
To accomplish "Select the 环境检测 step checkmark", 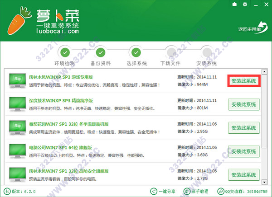I will pos(65,52).
